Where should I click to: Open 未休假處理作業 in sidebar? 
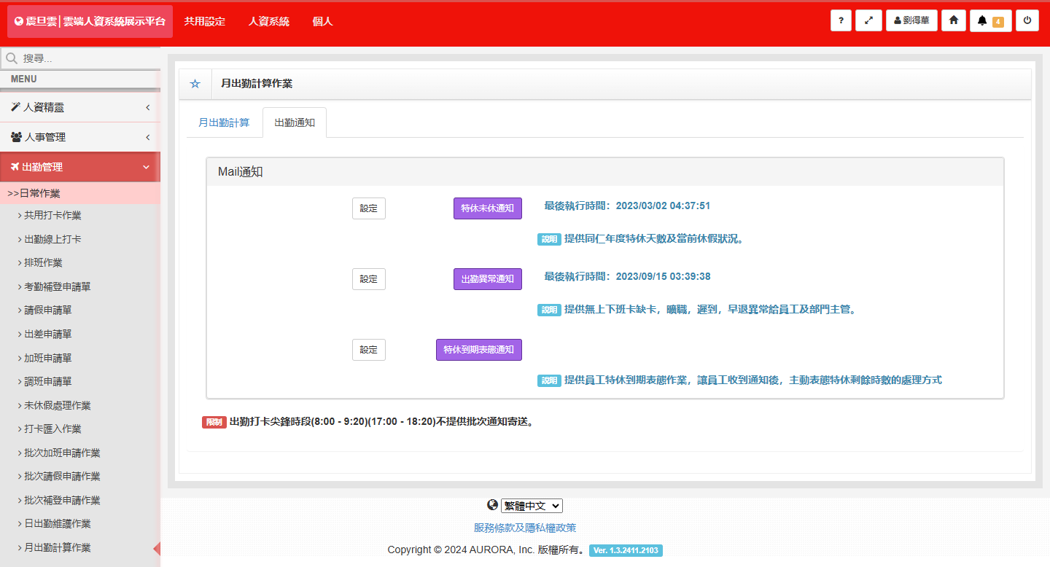click(x=57, y=406)
